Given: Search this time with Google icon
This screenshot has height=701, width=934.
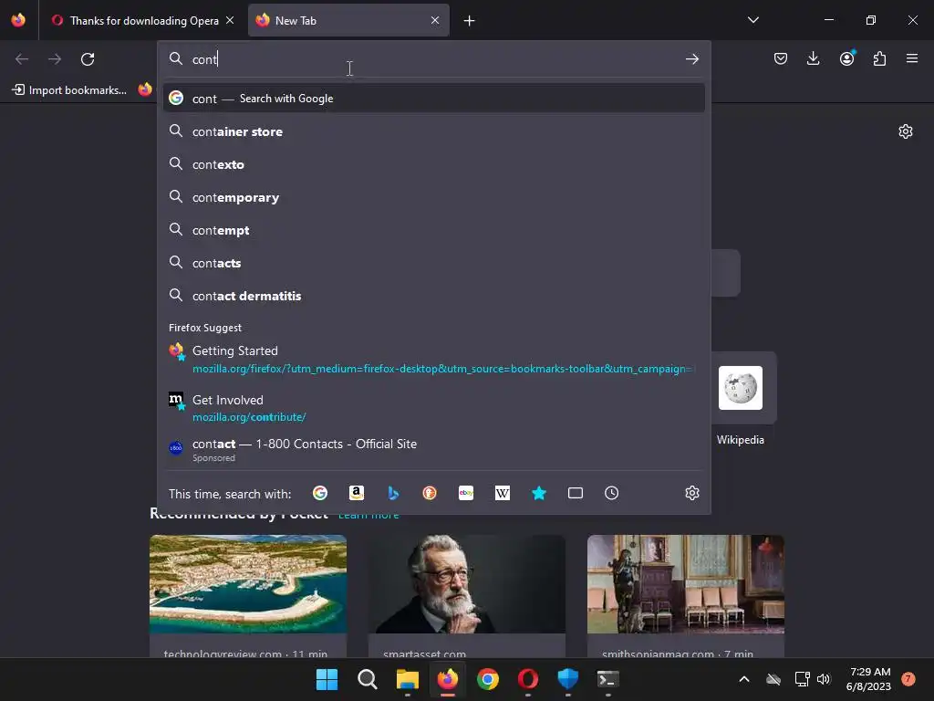Looking at the screenshot, I should tap(320, 493).
